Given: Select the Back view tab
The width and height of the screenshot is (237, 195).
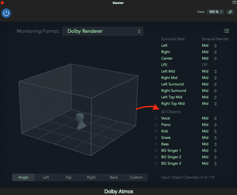Looking at the screenshot, I should click(x=114, y=177).
